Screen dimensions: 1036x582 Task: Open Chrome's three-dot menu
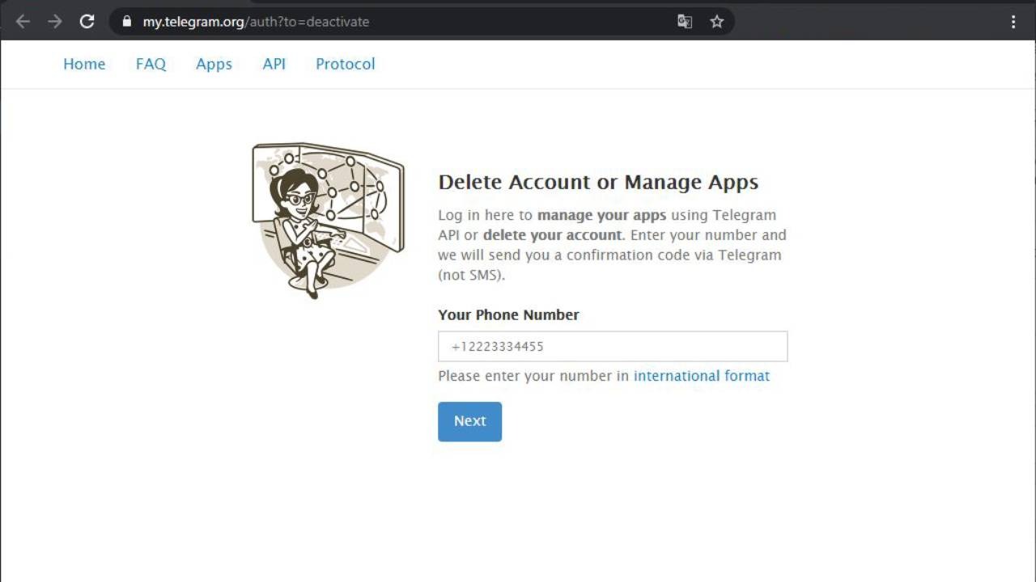[1013, 22]
